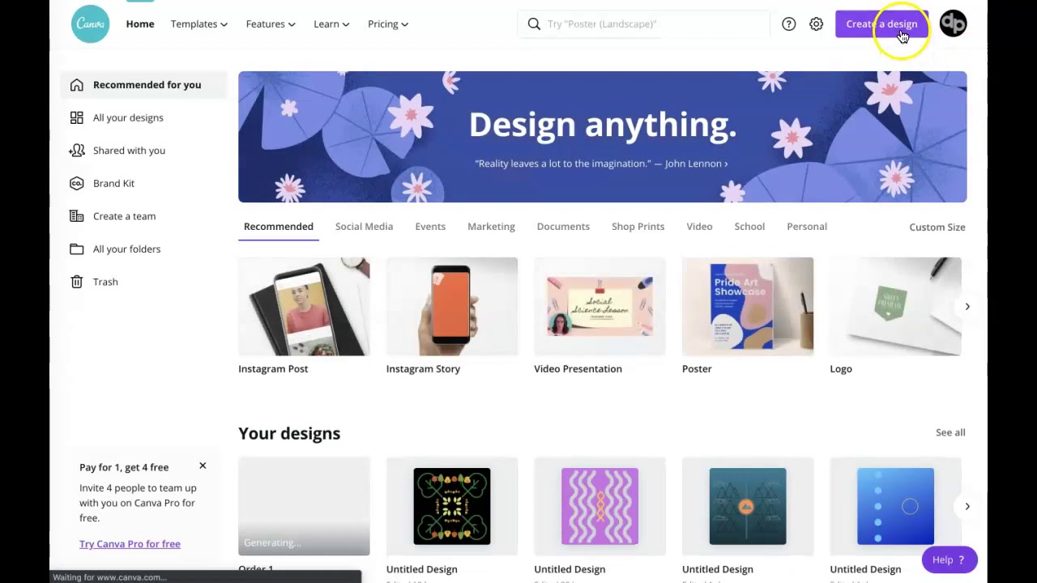Expand the Features dropdown menu
1037x583 pixels.
271,24
